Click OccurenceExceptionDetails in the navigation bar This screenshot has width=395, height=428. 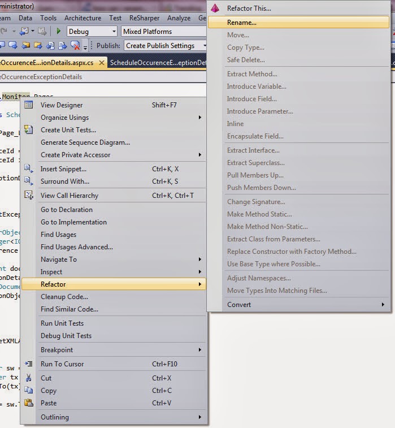click(41, 77)
